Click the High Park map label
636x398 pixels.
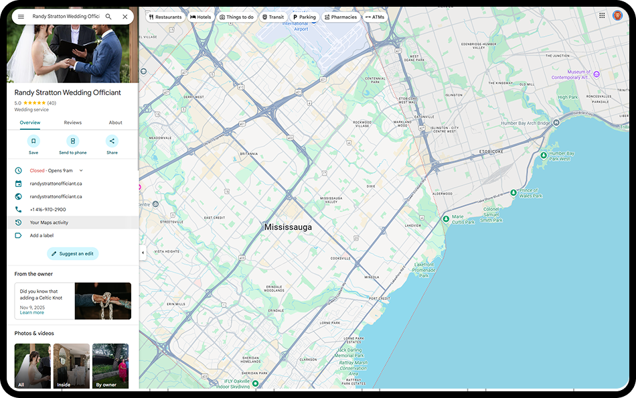pos(568,97)
